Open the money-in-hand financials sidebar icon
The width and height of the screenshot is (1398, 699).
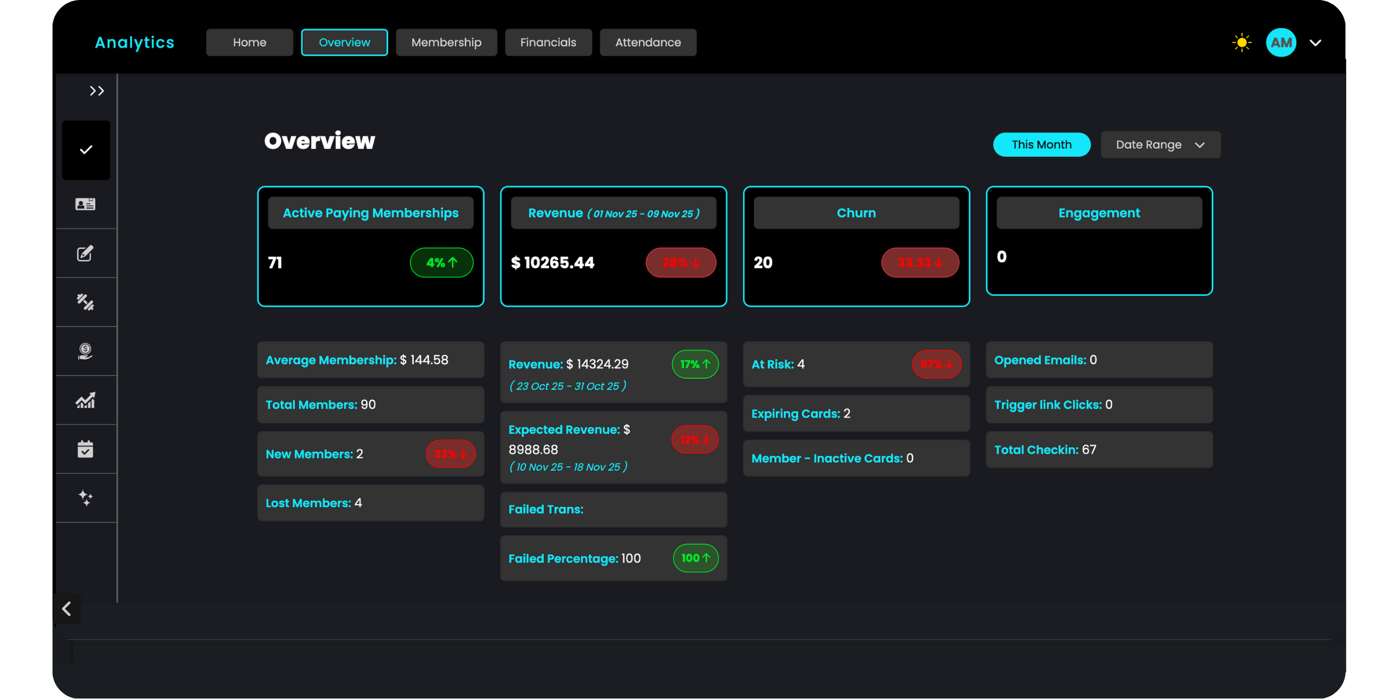86,351
